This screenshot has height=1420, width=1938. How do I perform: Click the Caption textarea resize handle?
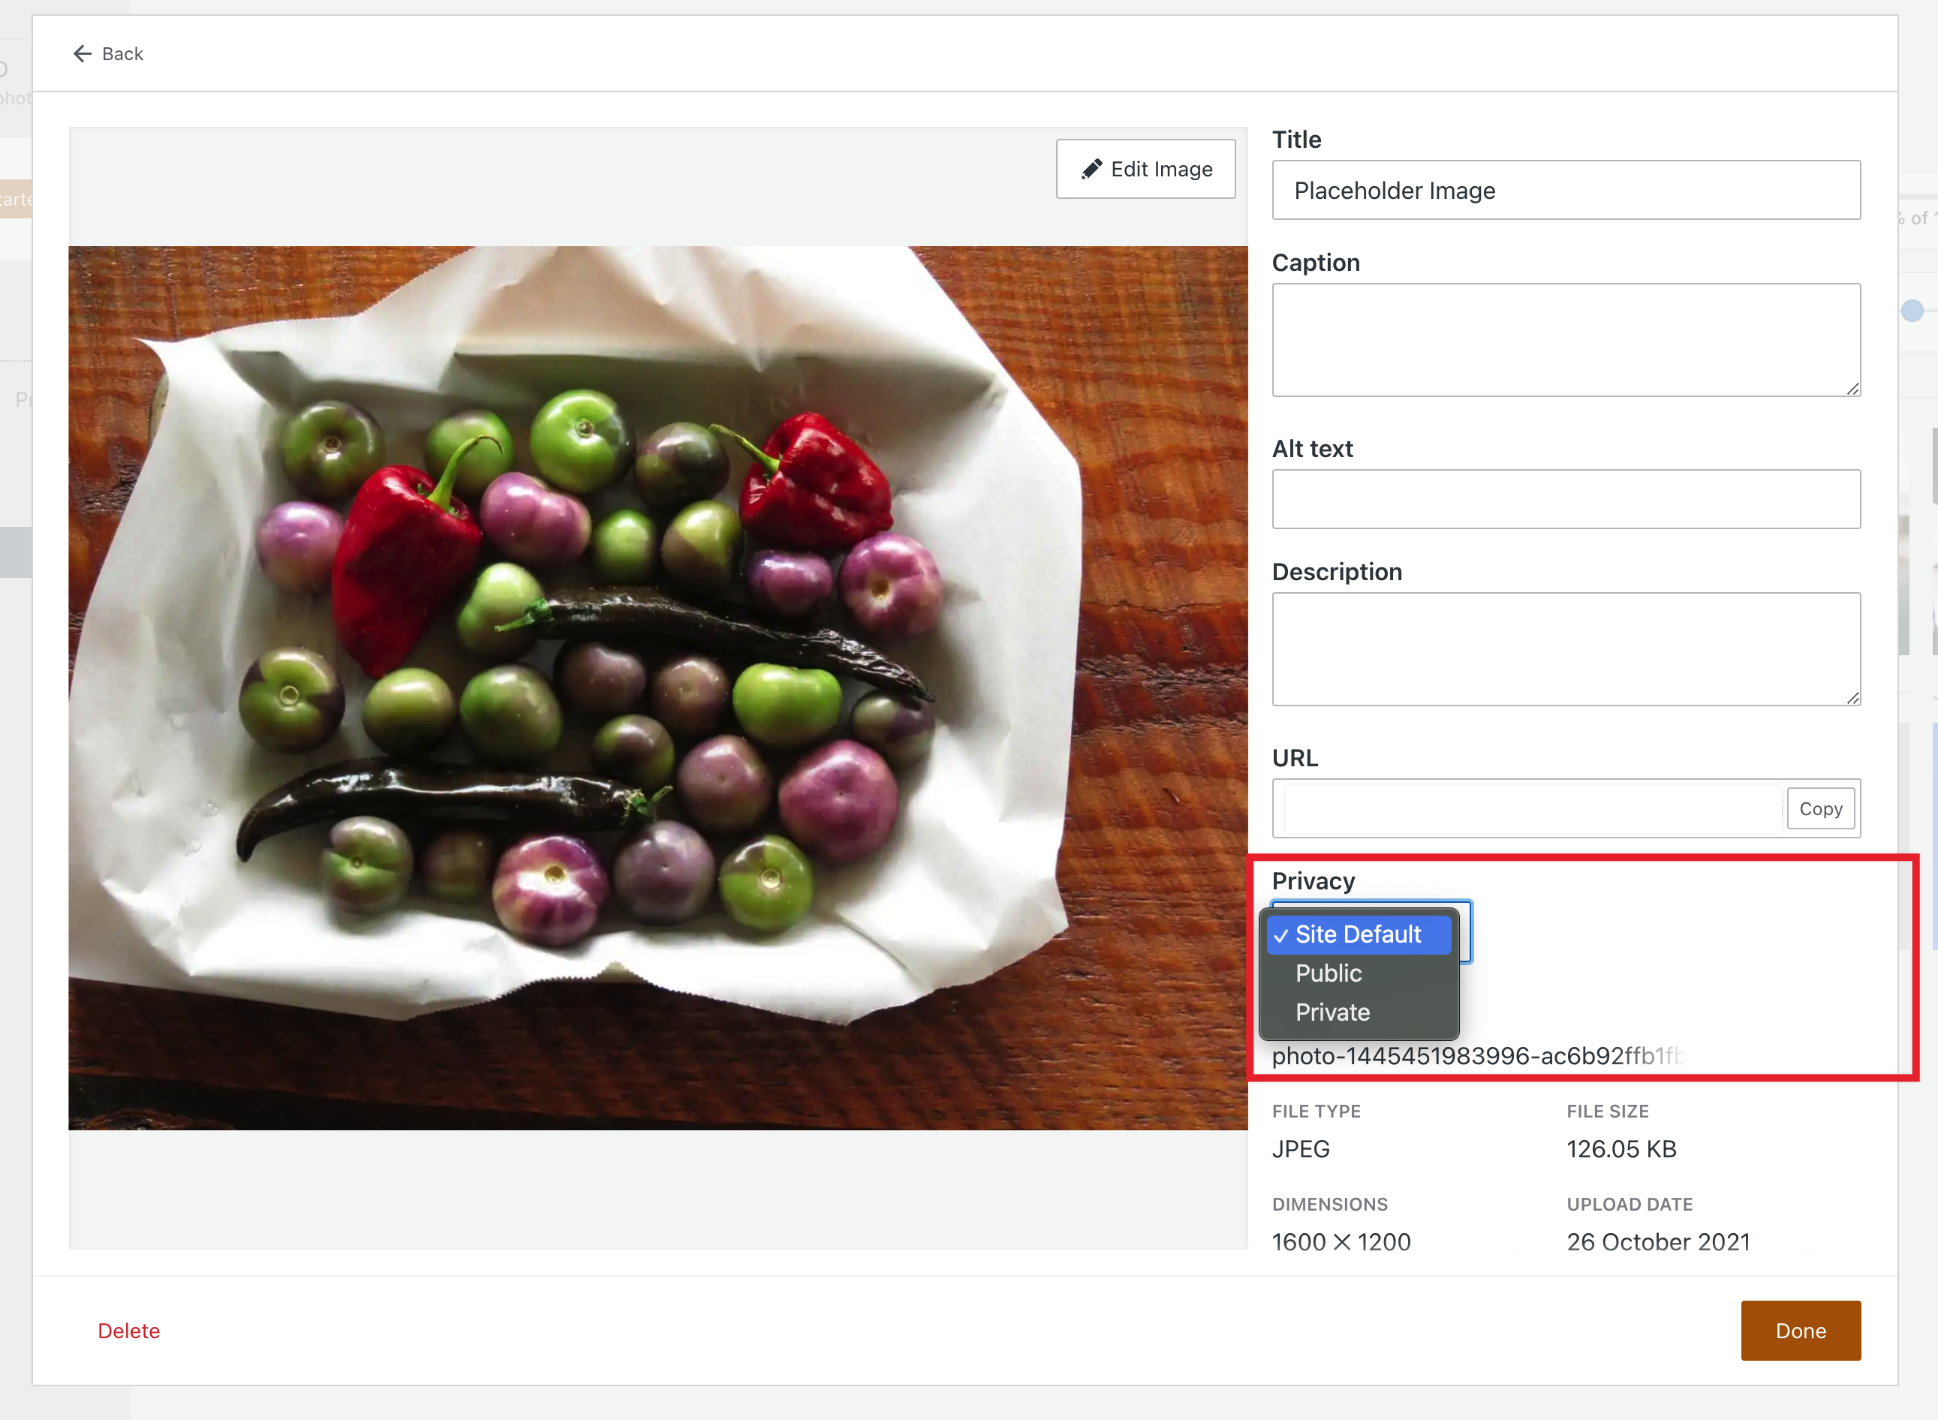click(x=1852, y=389)
